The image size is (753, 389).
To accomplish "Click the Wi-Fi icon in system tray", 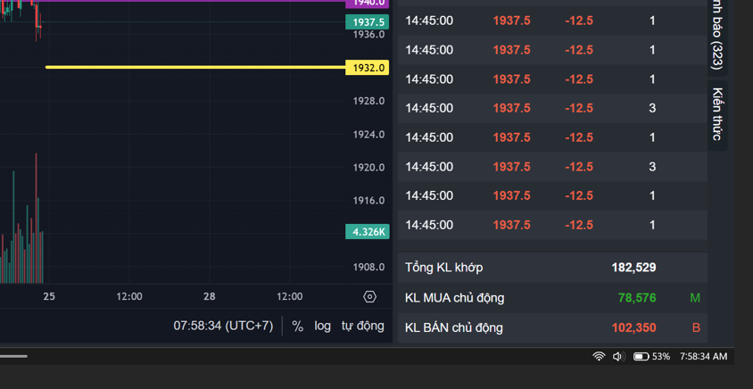I will click(x=599, y=356).
